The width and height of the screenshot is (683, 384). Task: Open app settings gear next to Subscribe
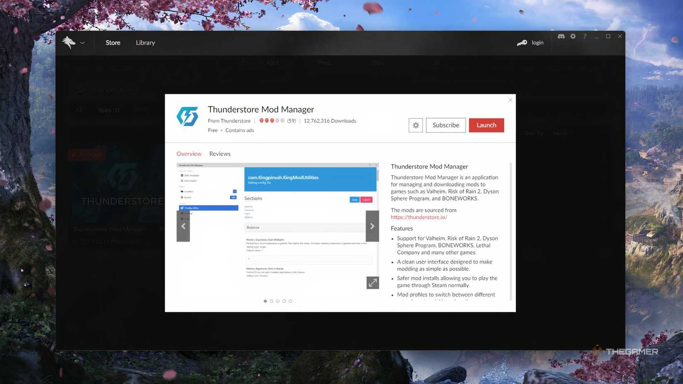coord(416,125)
